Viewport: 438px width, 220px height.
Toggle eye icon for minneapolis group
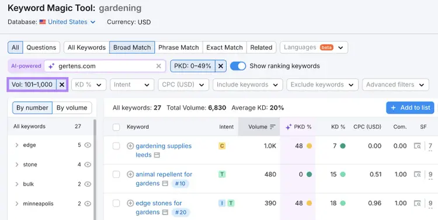pos(88,204)
